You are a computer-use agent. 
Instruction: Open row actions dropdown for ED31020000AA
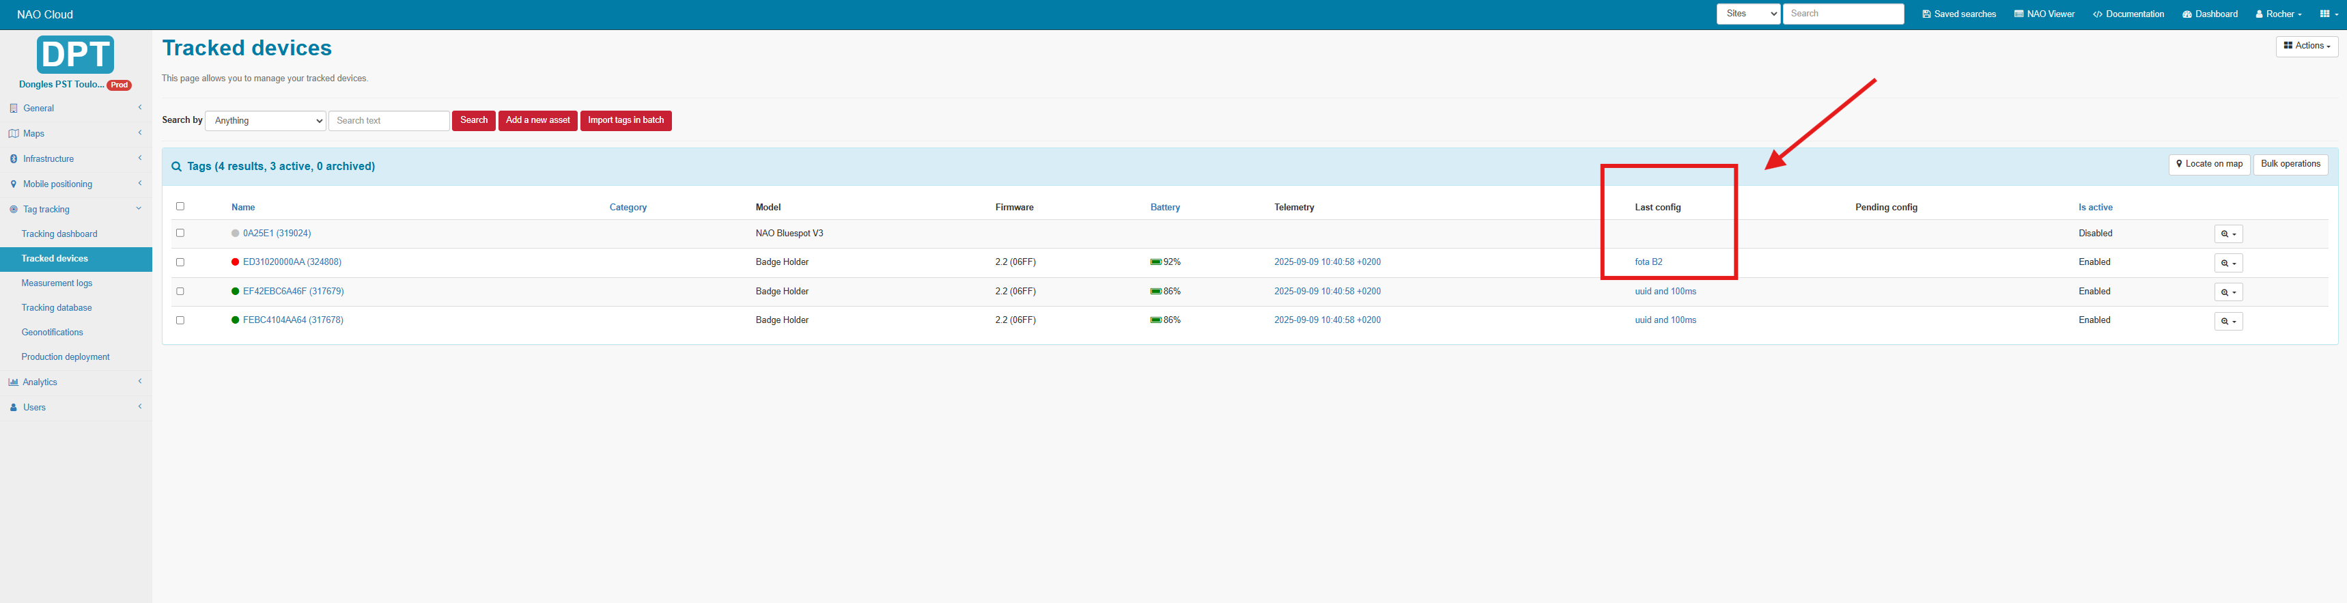click(2229, 263)
